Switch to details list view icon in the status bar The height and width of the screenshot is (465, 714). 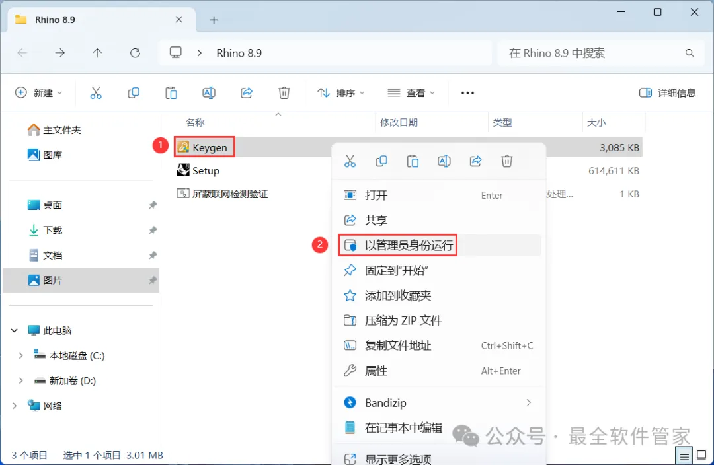[684, 455]
